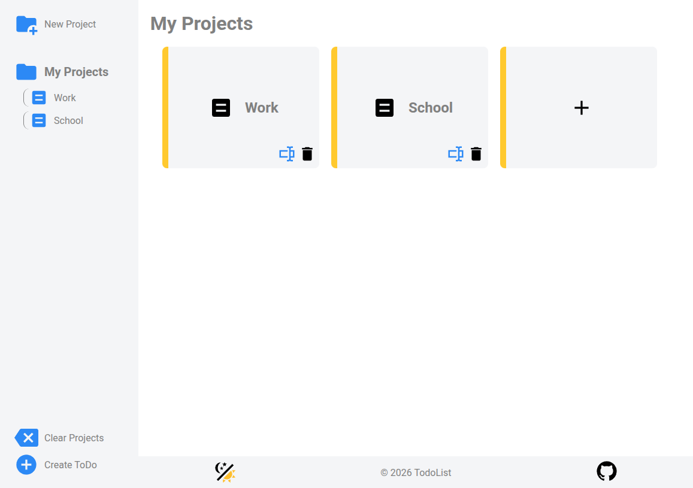
Task: Click trash icon on School card
Action: (476, 154)
